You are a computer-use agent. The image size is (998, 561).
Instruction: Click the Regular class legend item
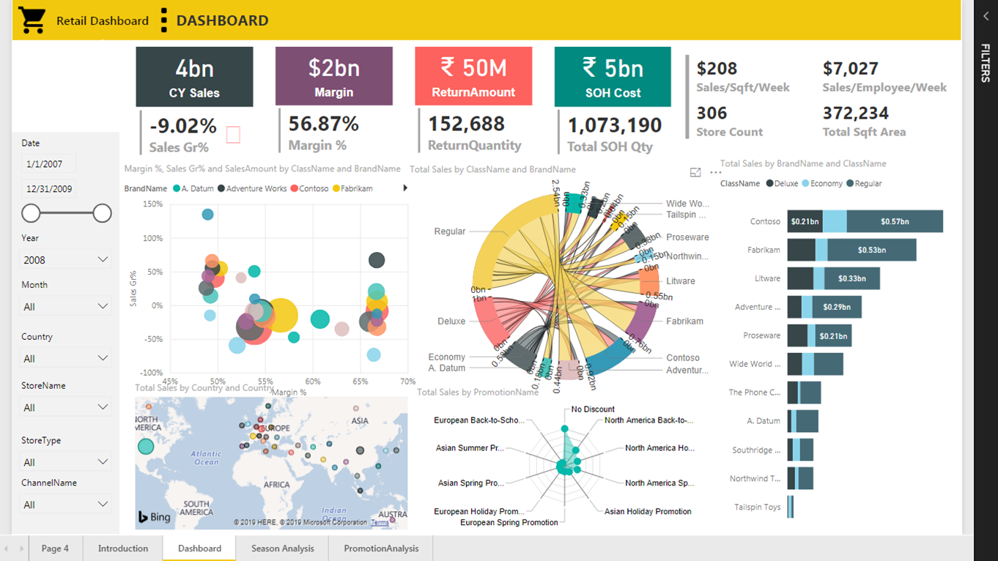pos(864,184)
